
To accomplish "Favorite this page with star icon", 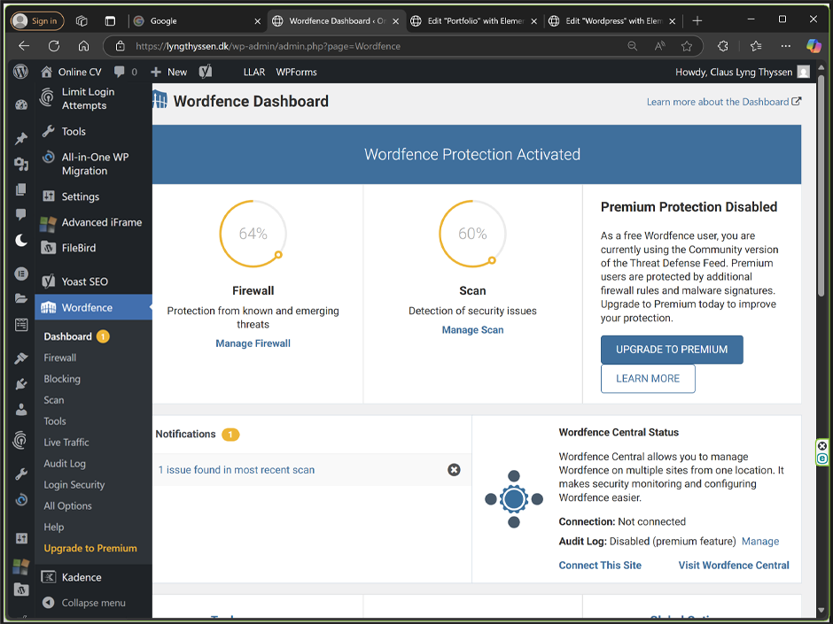I will pos(687,46).
